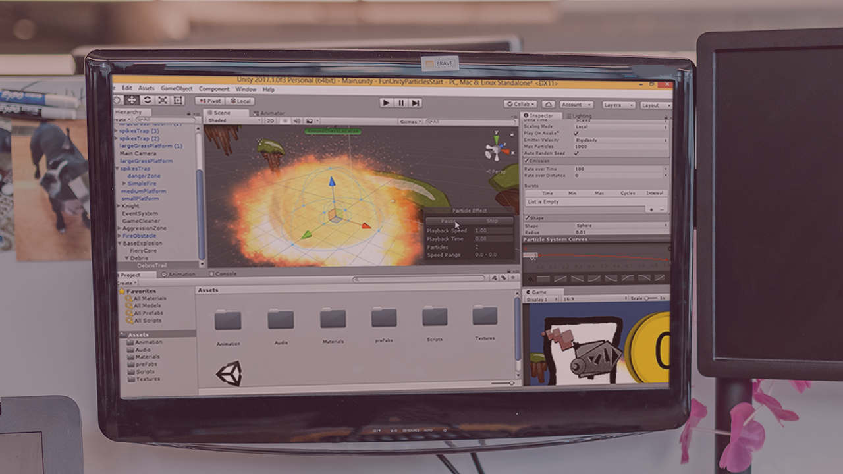The image size is (843, 474).
Task: Select the Rotate tool
Action: 148,100
